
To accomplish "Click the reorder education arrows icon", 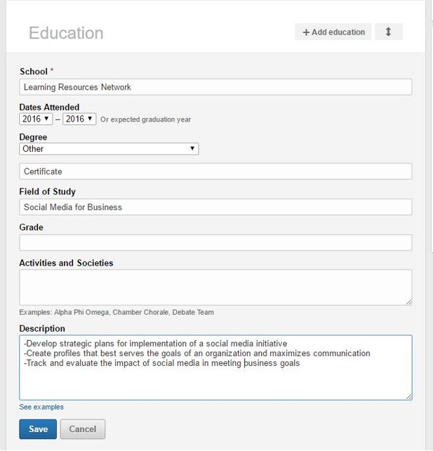I will coord(388,32).
